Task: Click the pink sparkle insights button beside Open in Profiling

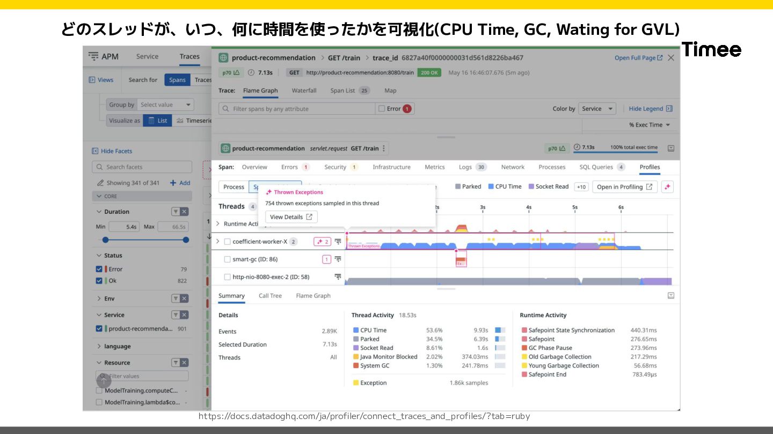Action: click(x=667, y=187)
